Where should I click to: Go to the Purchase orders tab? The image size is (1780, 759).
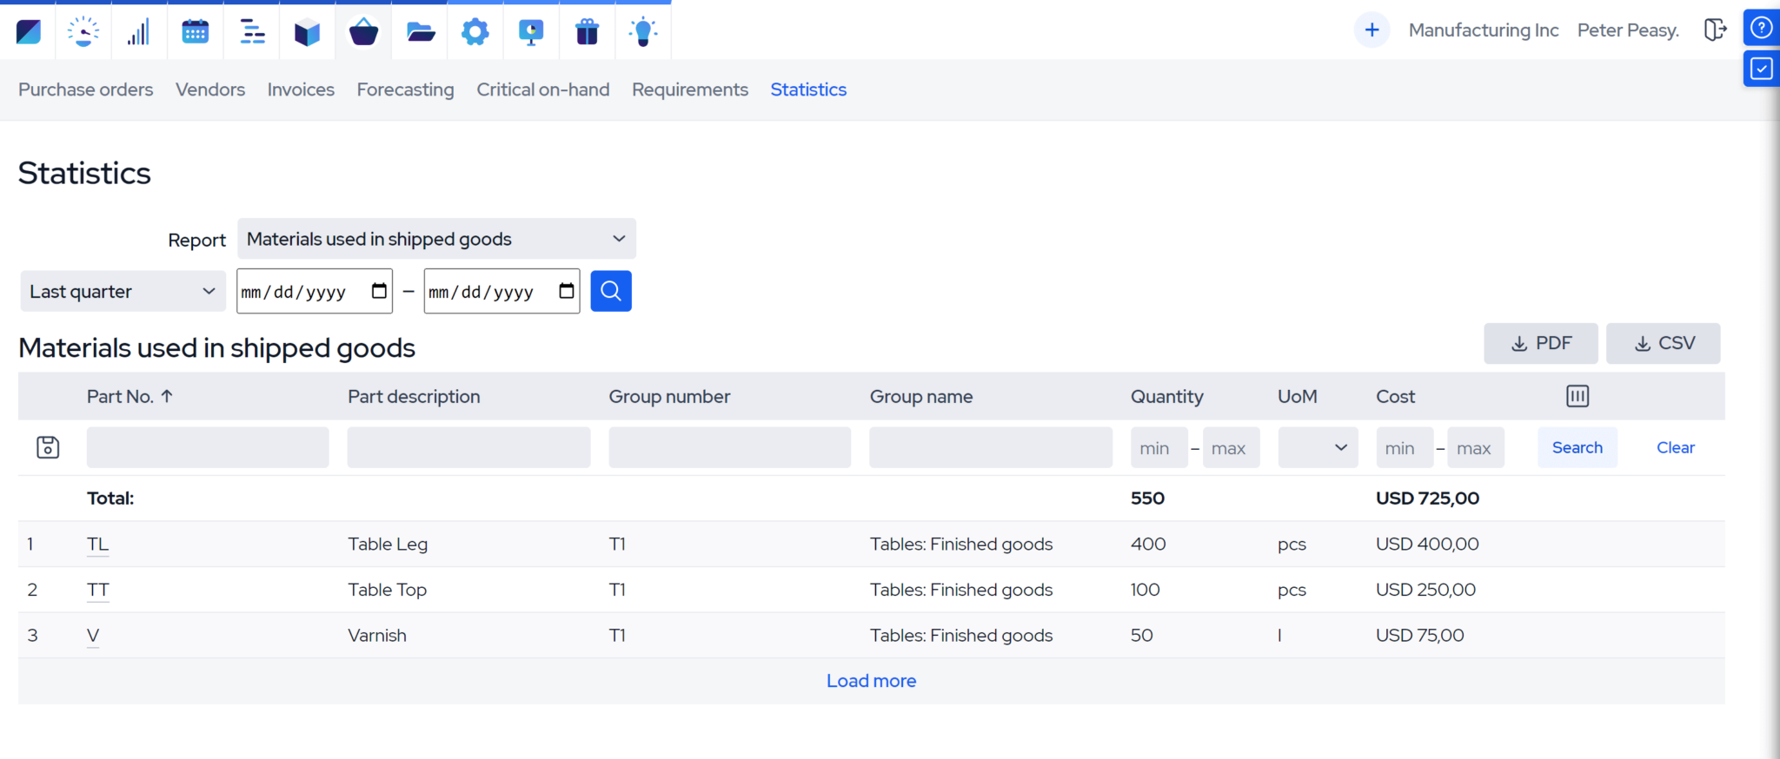click(x=85, y=89)
